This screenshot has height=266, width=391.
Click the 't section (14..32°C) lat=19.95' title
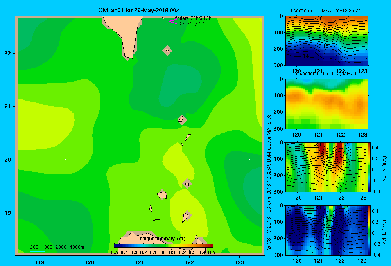pyautogui.click(x=325, y=11)
